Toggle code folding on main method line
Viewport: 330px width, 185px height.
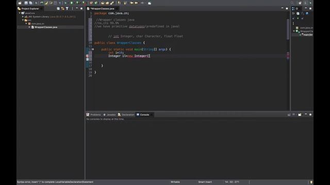tap(93, 49)
